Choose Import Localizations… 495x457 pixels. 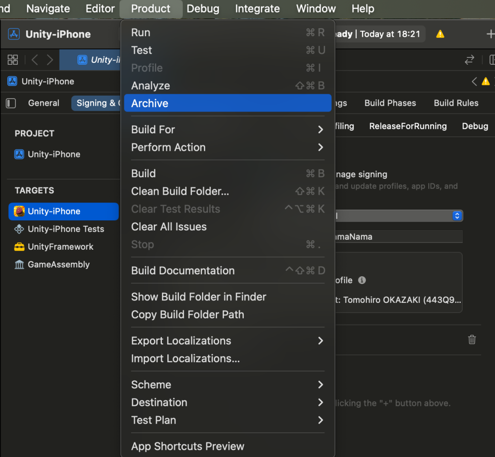tap(228, 358)
